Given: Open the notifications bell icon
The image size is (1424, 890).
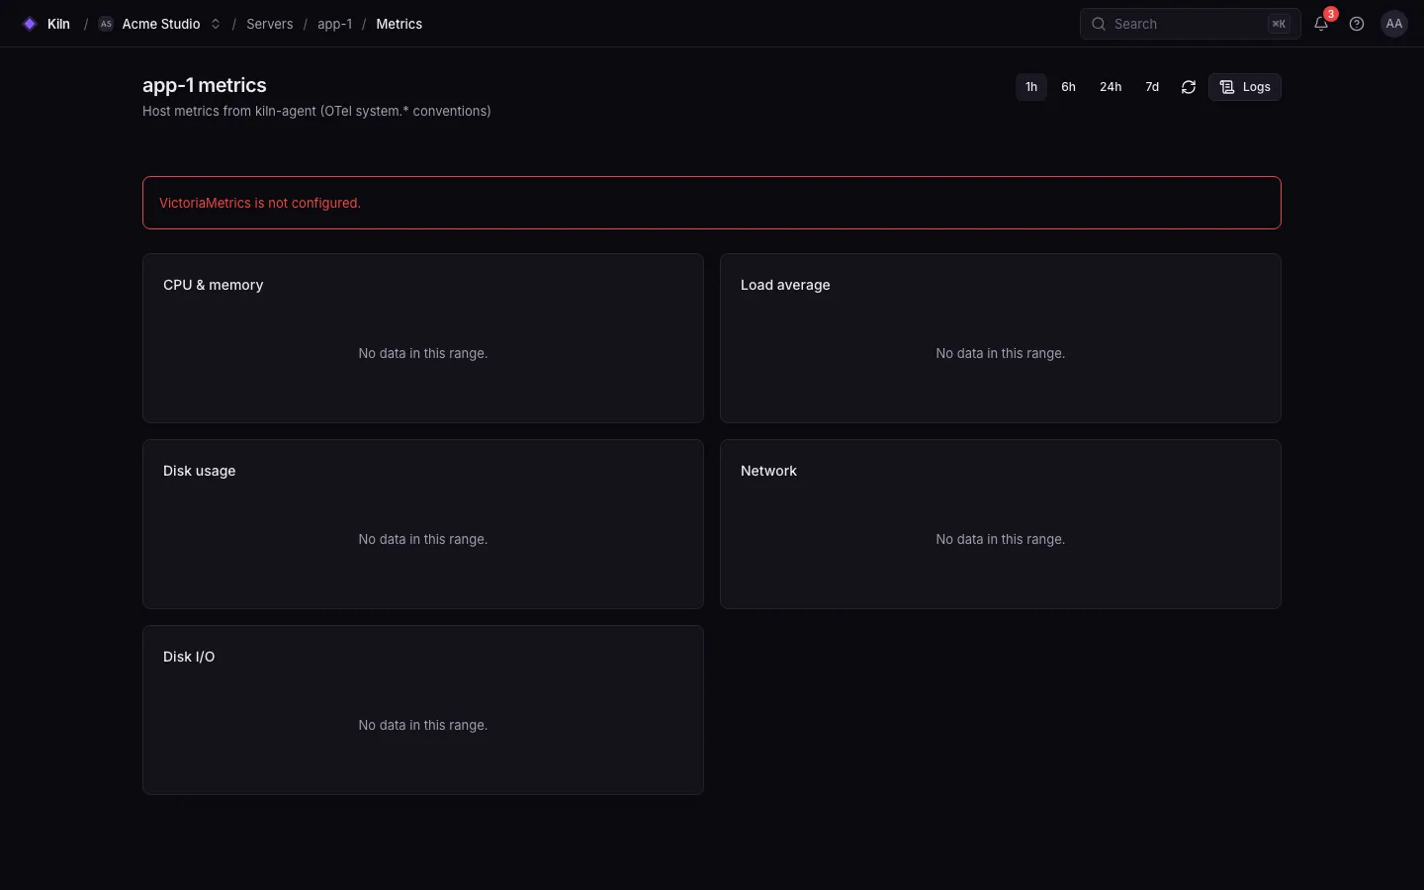Looking at the screenshot, I should pos(1321,24).
